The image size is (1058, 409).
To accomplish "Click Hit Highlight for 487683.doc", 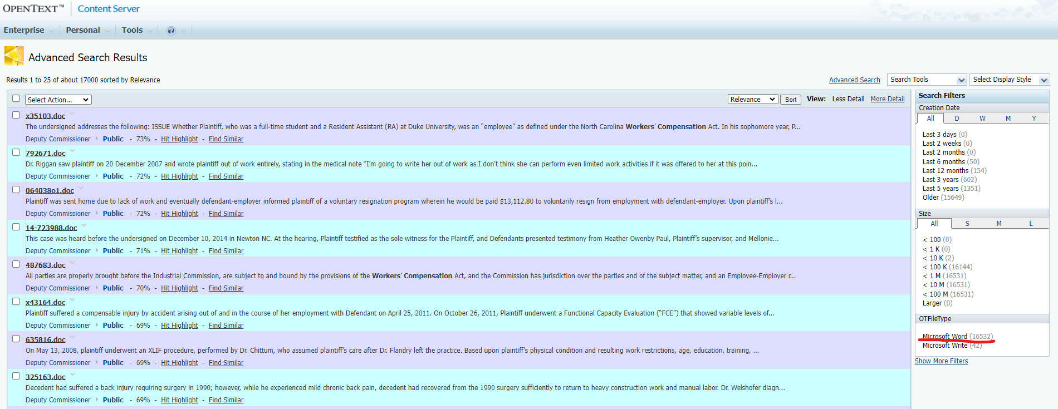I will (x=179, y=288).
